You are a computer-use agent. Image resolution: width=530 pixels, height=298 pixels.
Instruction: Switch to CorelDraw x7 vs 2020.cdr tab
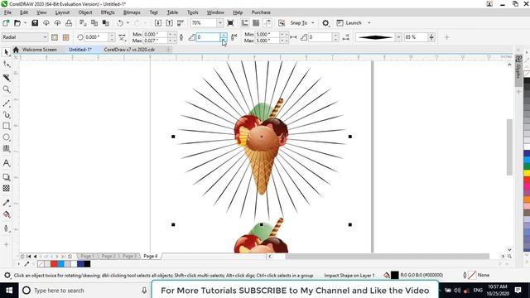(x=129, y=50)
